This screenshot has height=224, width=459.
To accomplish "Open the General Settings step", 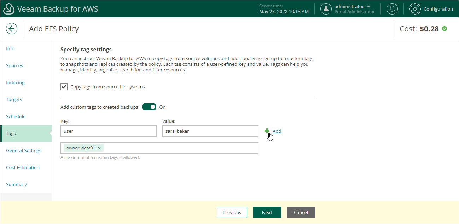I will (24, 150).
